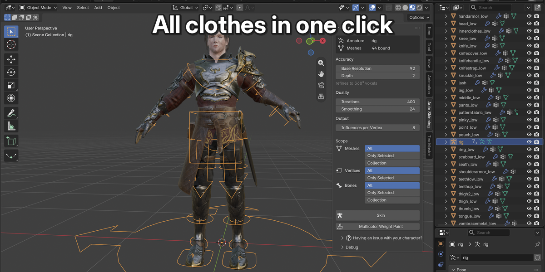Open the Options dropdown
Screen dimensions: 545x272
419,18
